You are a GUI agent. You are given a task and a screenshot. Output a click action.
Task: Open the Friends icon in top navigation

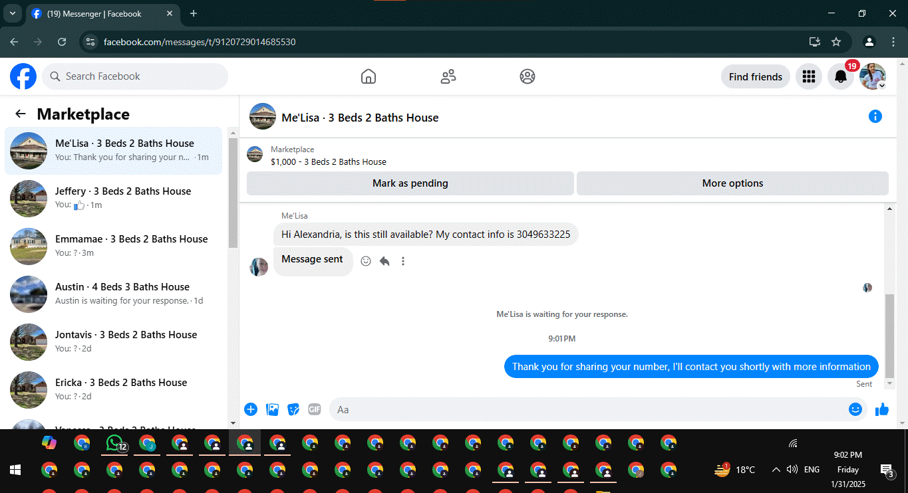click(448, 76)
